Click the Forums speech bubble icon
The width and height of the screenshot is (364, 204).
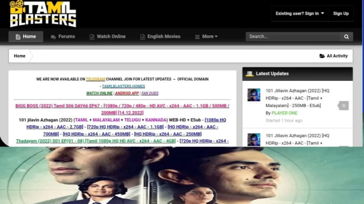(53, 37)
